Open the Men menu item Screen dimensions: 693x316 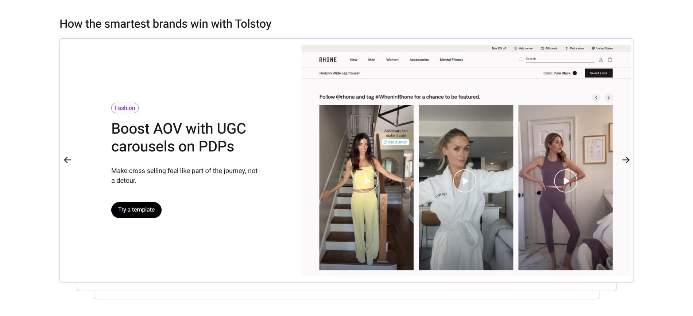click(372, 60)
